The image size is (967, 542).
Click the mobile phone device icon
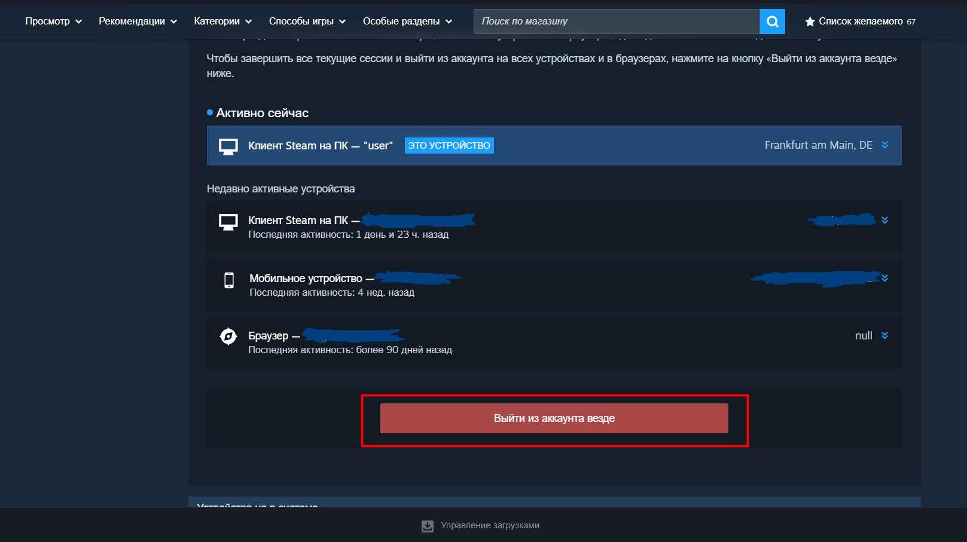[229, 280]
